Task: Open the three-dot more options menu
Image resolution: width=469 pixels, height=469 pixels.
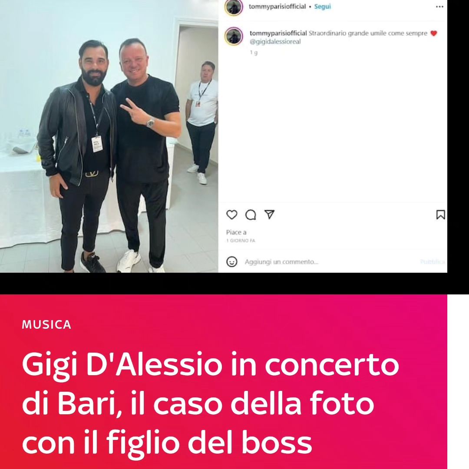Action: tap(439, 7)
